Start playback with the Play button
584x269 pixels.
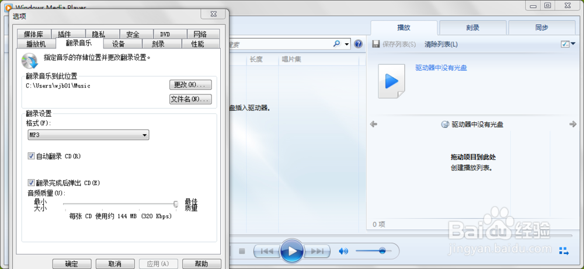click(x=293, y=251)
